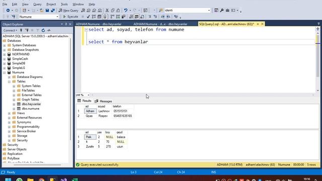Click the Database Engine Query icon
Screen dimensions: 322x181
(83, 10)
